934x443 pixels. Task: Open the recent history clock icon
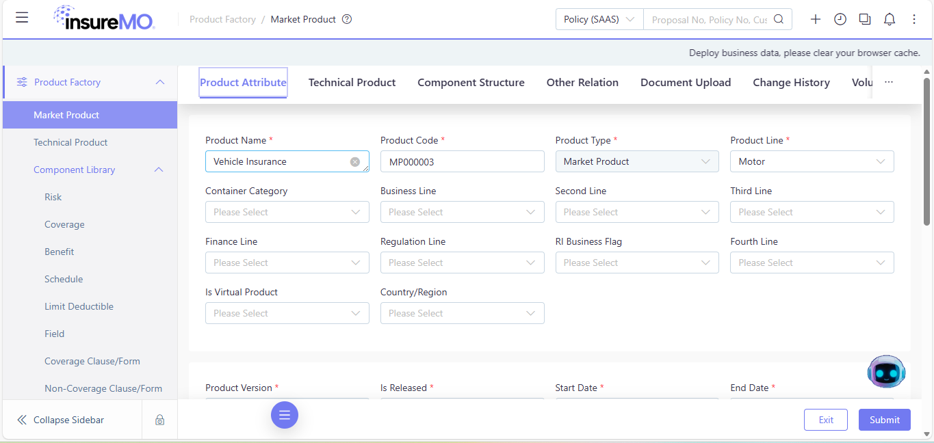pyautogui.click(x=840, y=19)
